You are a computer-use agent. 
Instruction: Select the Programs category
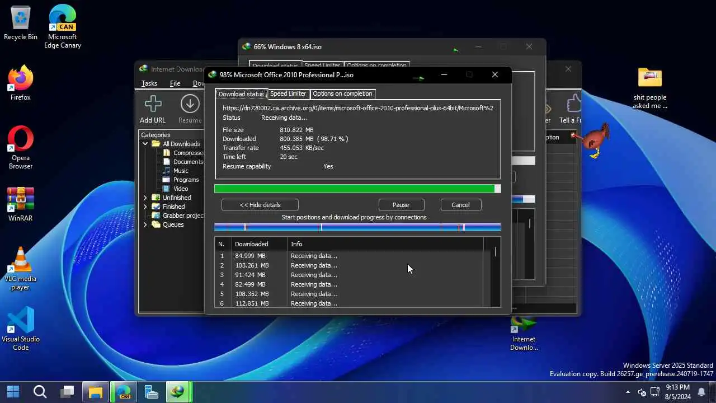(186, 180)
